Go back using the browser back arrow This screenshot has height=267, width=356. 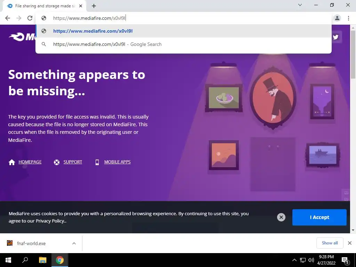8,18
